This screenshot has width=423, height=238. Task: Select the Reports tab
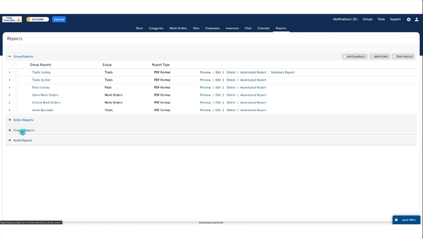[281, 28]
